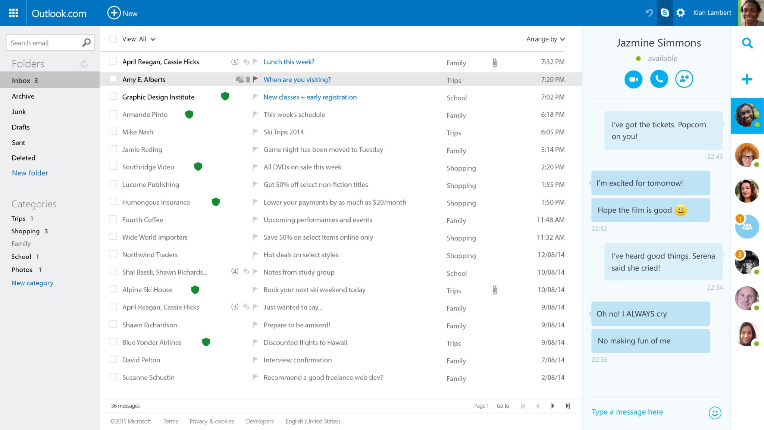Screen dimensions: 764x430
Task: Open the Privacy & cookies page
Action: pyautogui.click(x=212, y=421)
